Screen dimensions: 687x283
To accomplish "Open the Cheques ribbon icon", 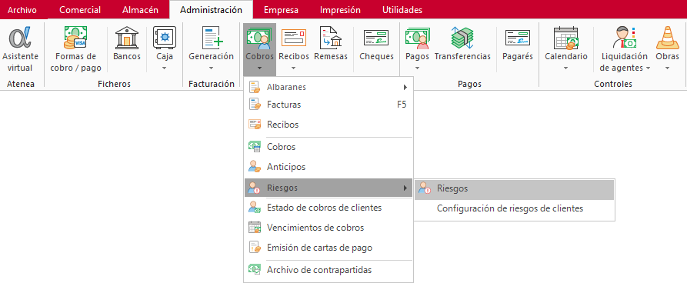I will (x=376, y=38).
